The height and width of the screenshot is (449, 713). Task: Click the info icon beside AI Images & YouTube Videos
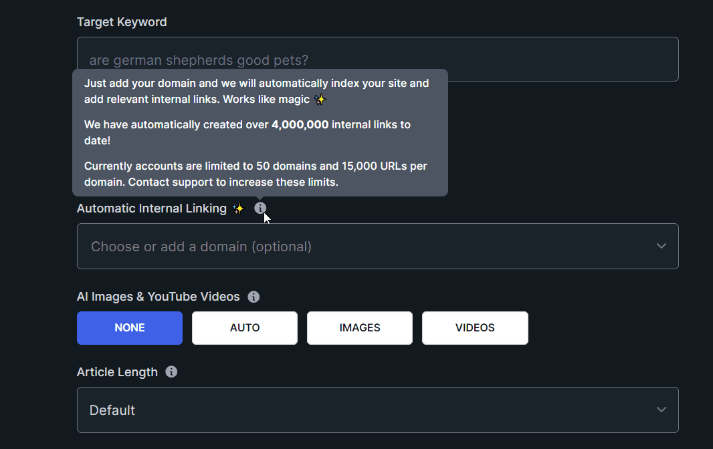253,297
